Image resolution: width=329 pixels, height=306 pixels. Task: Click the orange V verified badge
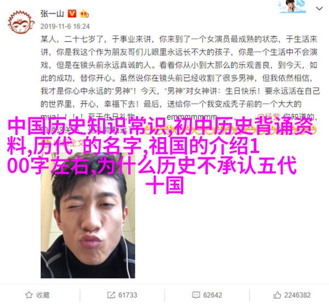tap(72, 14)
